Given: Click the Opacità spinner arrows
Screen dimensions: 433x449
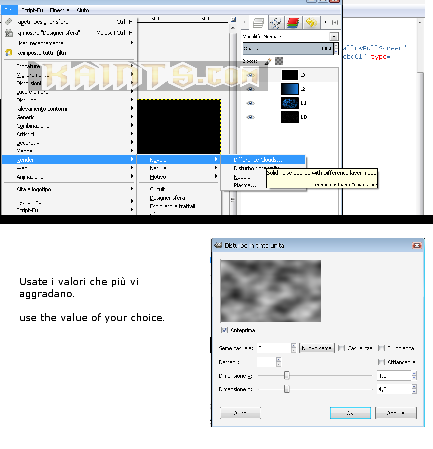Looking at the screenshot, I should pos(336,49).
